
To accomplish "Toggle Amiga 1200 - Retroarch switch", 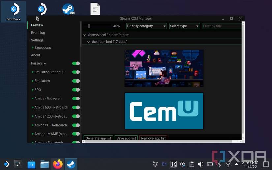I will (x=76, y=116).
